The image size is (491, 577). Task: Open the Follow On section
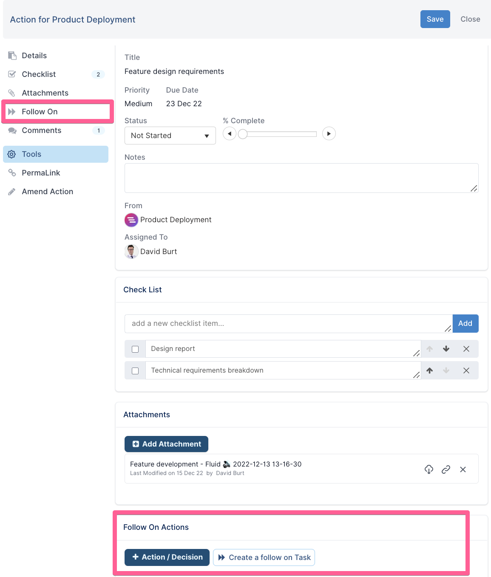(40, 112)
